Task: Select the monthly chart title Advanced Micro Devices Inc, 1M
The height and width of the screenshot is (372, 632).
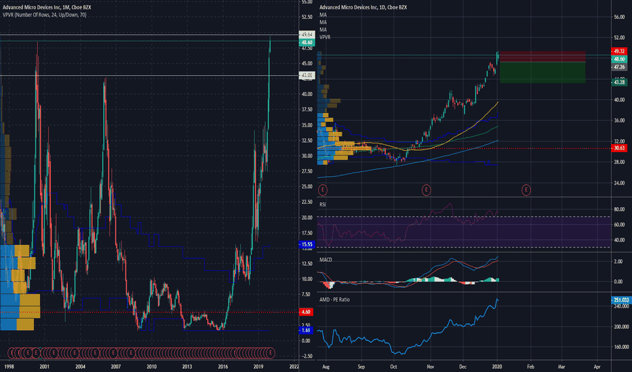Action: [47, 7]
